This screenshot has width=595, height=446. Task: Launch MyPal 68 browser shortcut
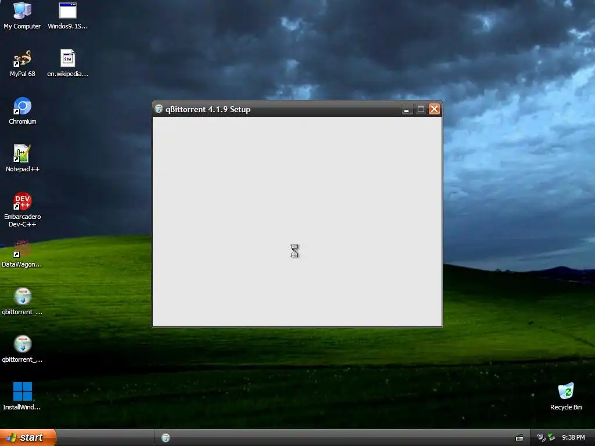(x=23, y=63)
